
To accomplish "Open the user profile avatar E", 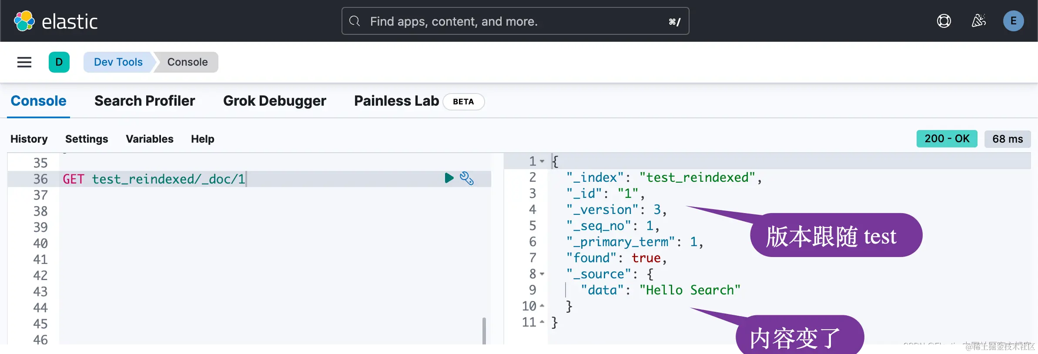I will click(1013, 21).
